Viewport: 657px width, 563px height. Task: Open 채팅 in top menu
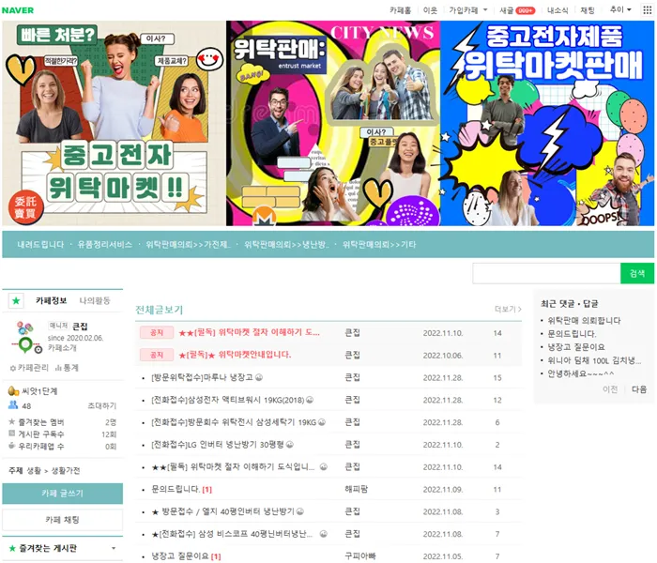pyautogui.click(x=588, y=10)
